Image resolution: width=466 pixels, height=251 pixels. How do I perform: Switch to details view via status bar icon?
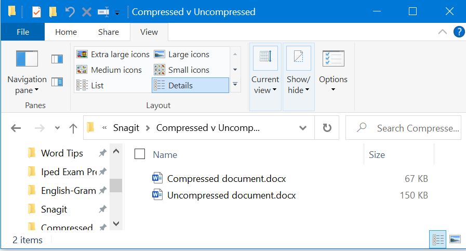[x=438, y=239]
